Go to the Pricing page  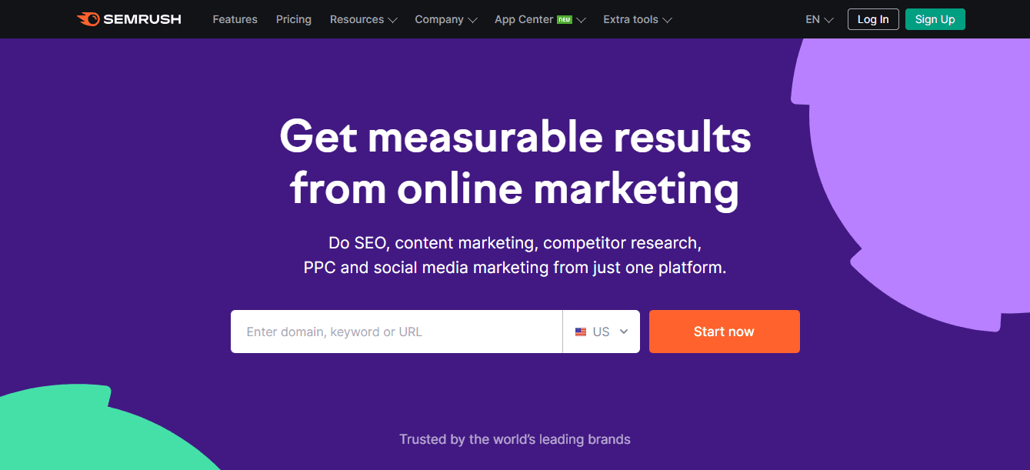pyautogui.click(x=294, y=19)
